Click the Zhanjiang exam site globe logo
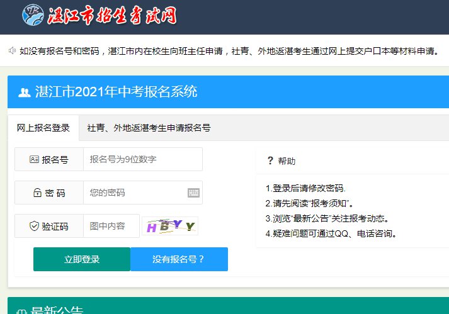The image size is (449, 314). pyautogui.click(x=33, y=15)
